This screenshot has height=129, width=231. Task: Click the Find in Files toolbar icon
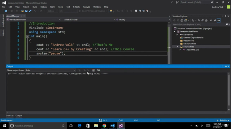click(111, 11)
